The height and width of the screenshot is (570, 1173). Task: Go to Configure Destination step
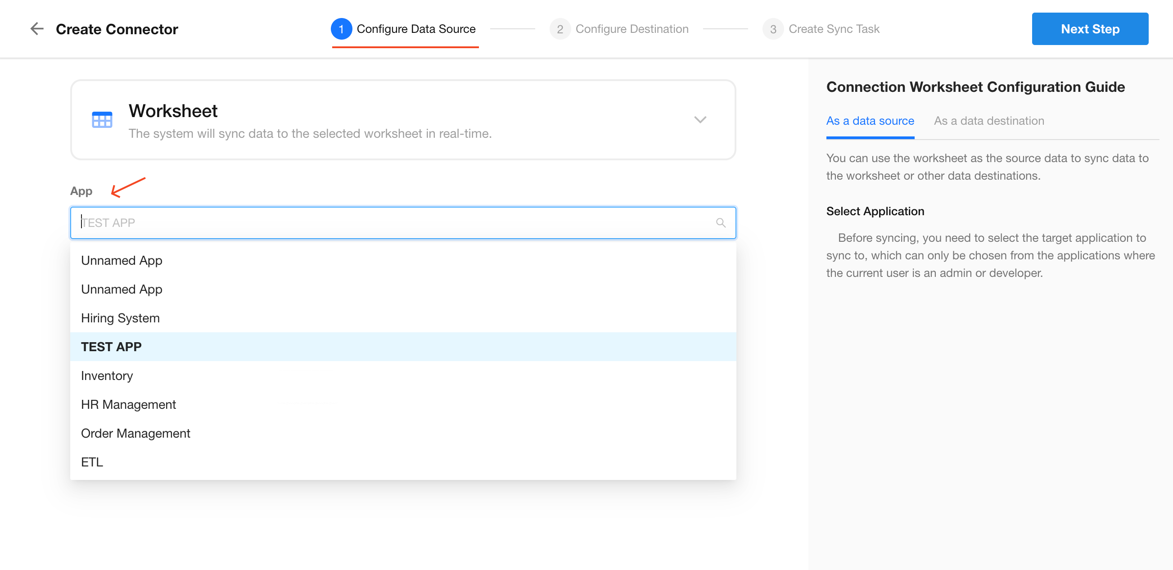click(x=632, y=29)
